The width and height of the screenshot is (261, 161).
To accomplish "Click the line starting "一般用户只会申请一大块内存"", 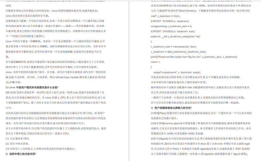I will (x=198, y=98).
